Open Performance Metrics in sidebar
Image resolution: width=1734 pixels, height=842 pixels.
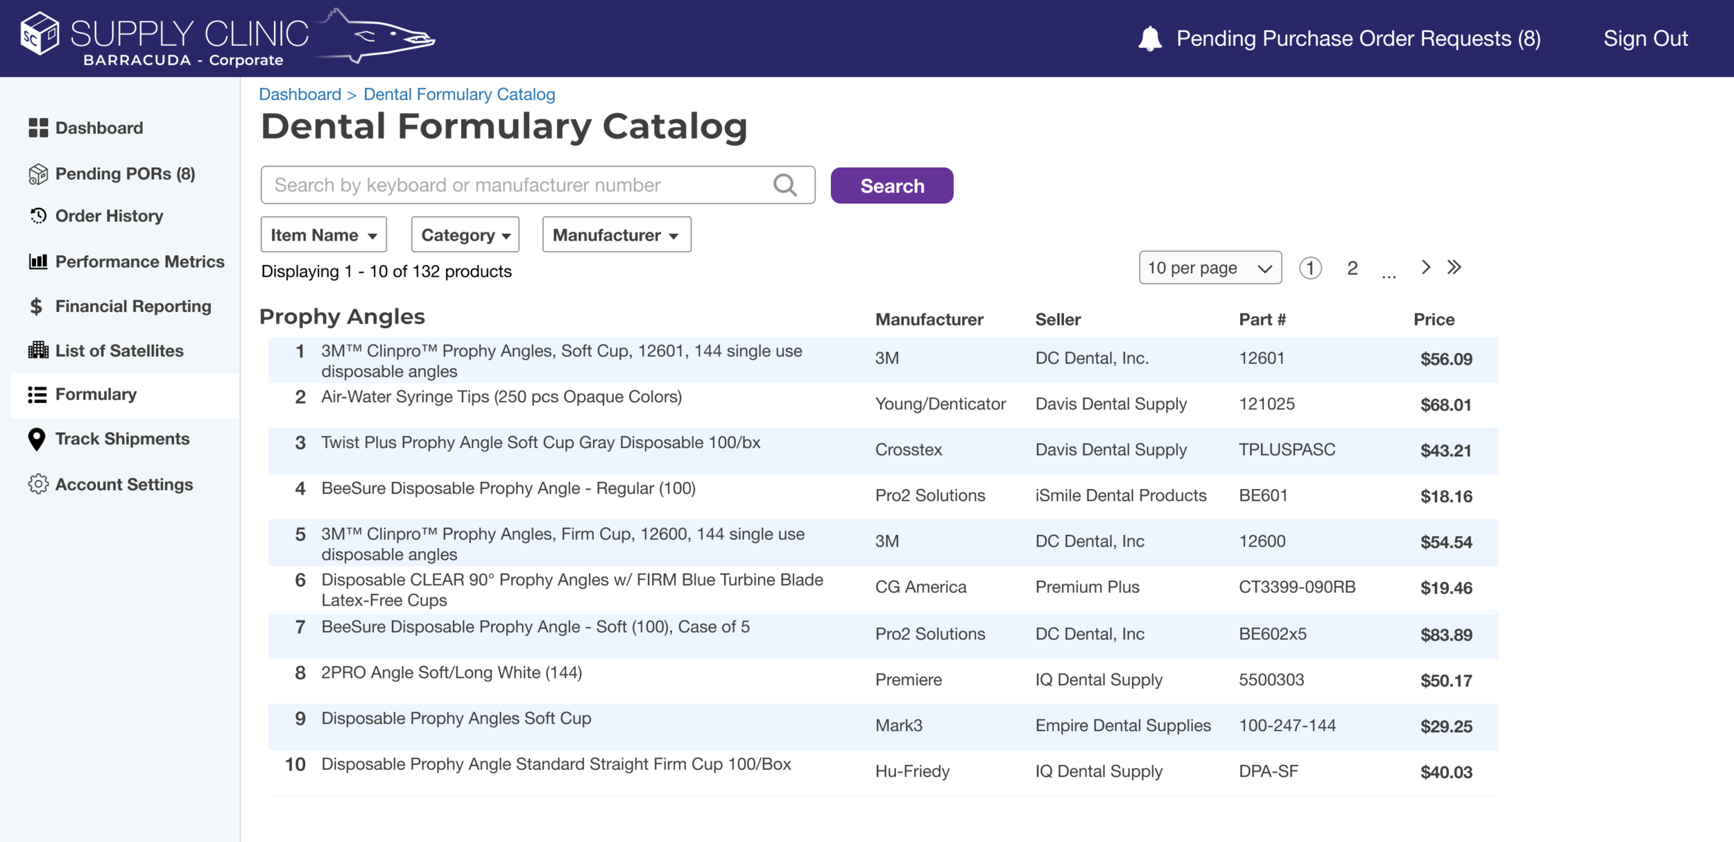140,261
